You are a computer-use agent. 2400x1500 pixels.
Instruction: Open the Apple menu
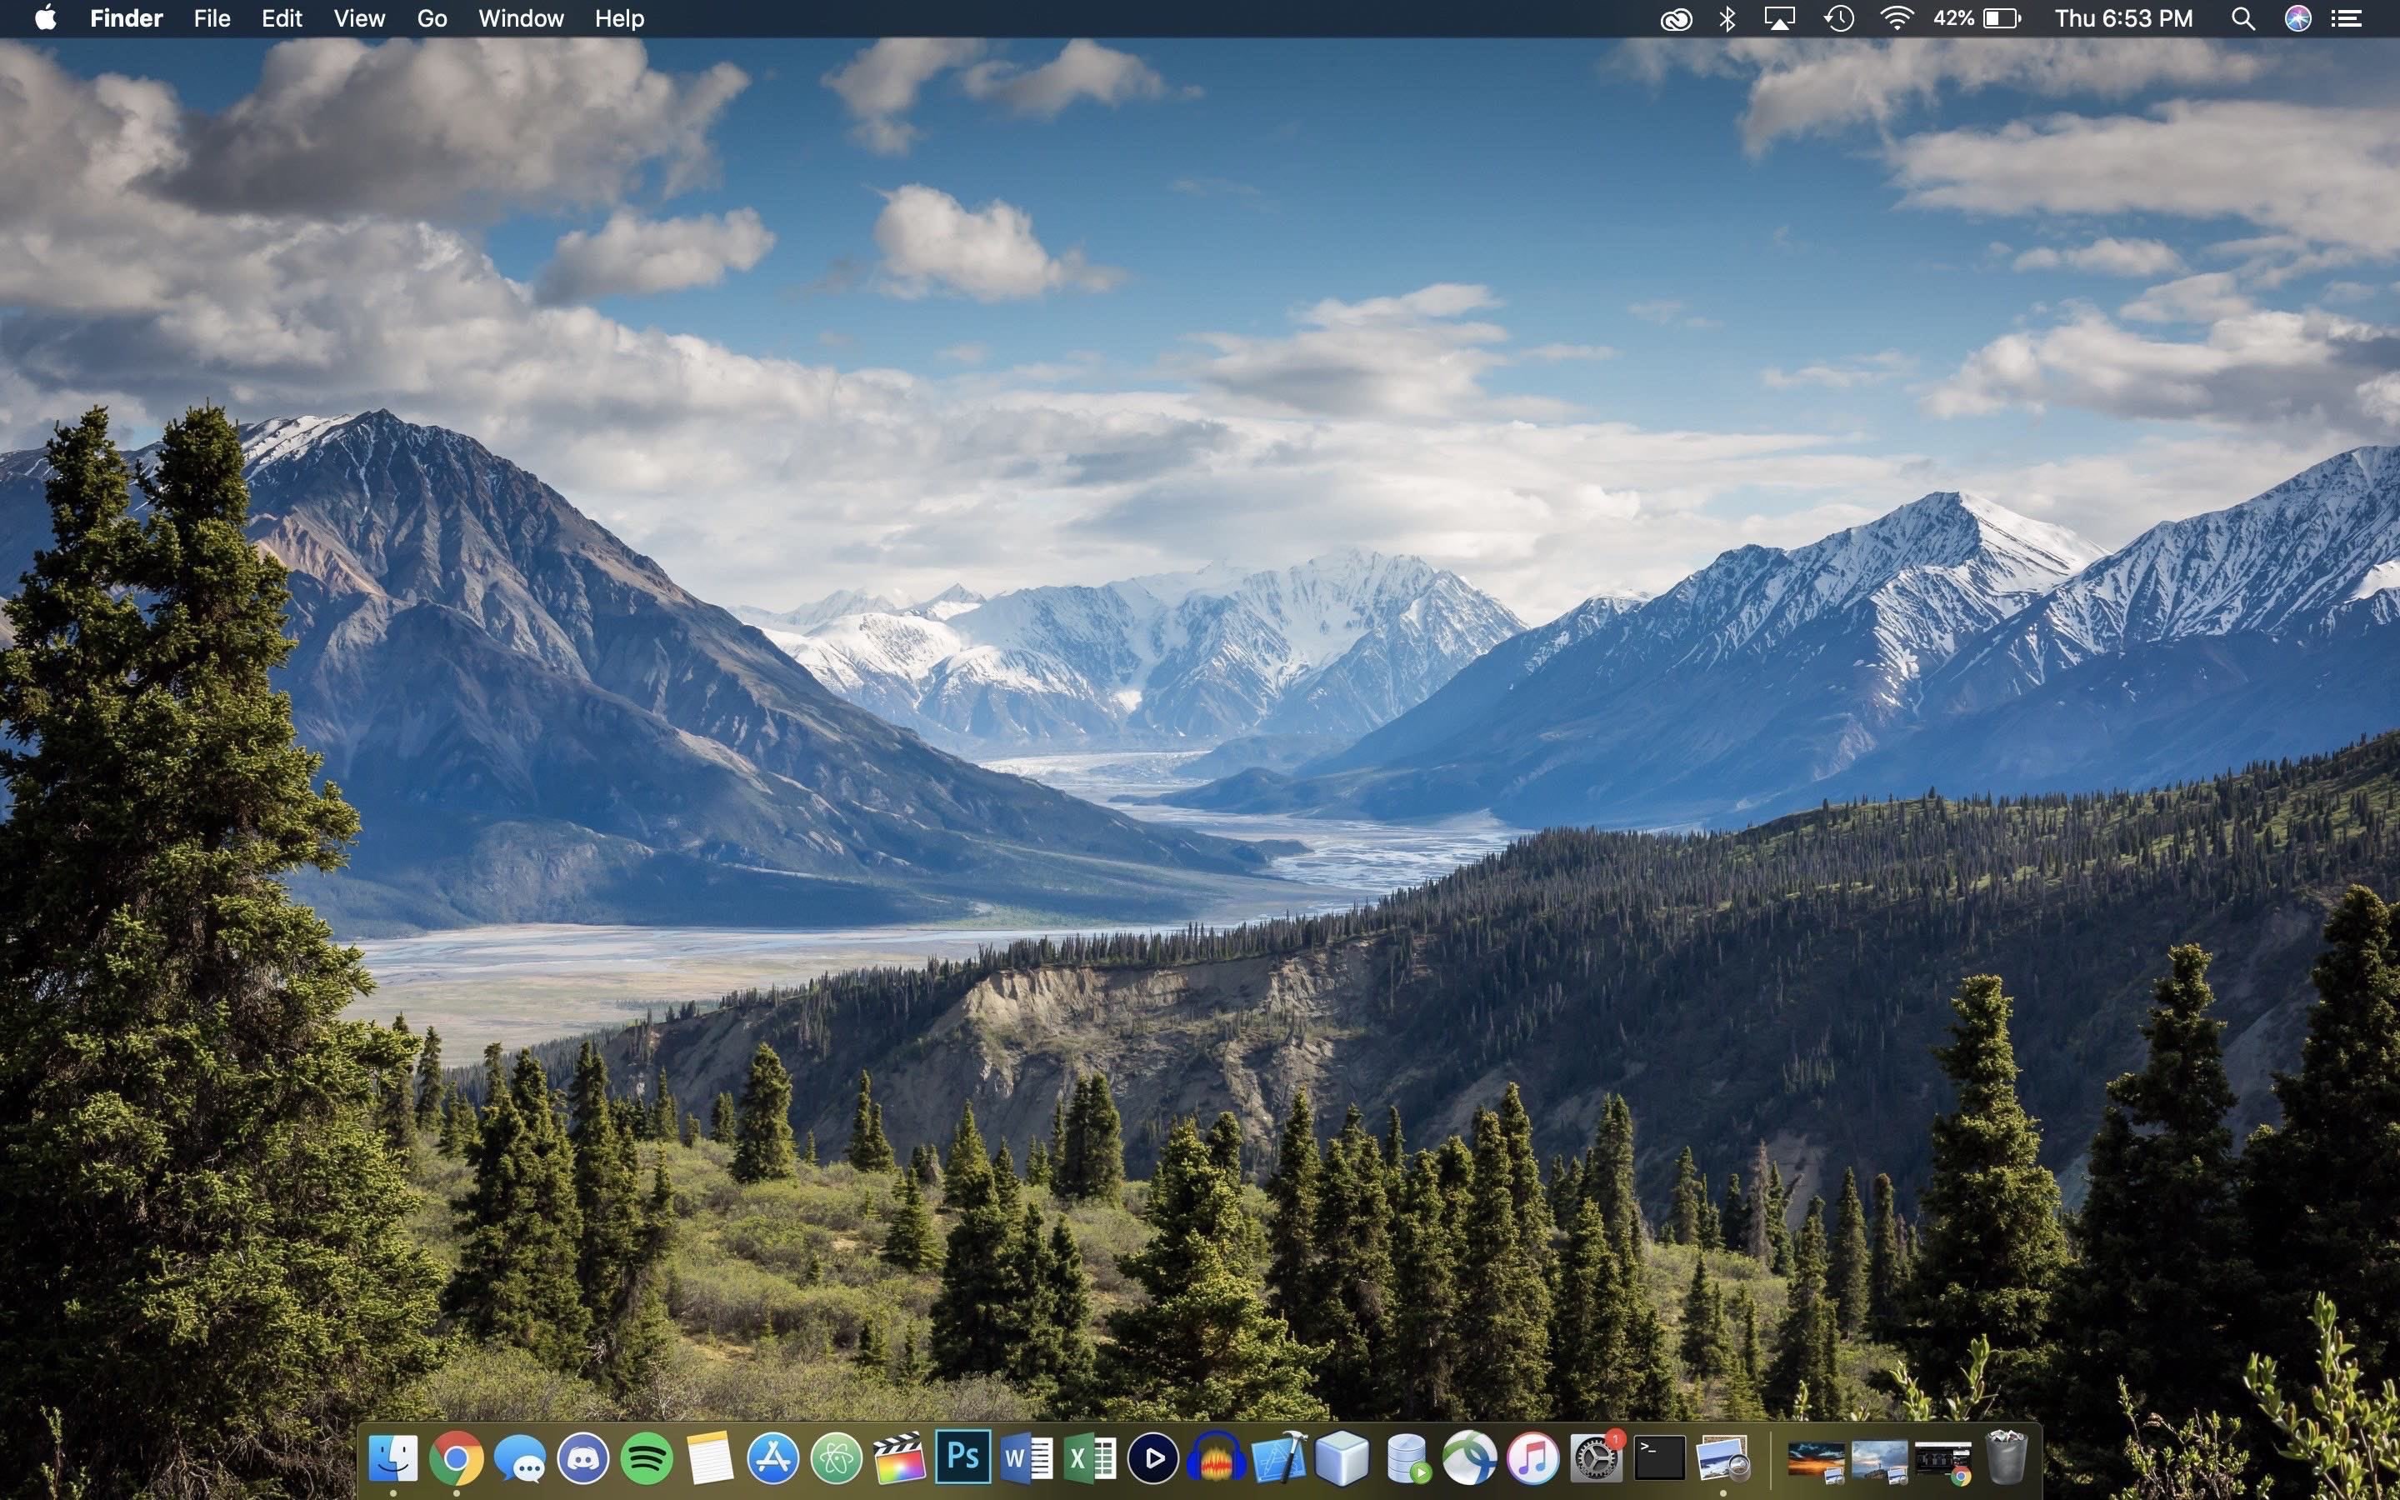tap(46, 17)
